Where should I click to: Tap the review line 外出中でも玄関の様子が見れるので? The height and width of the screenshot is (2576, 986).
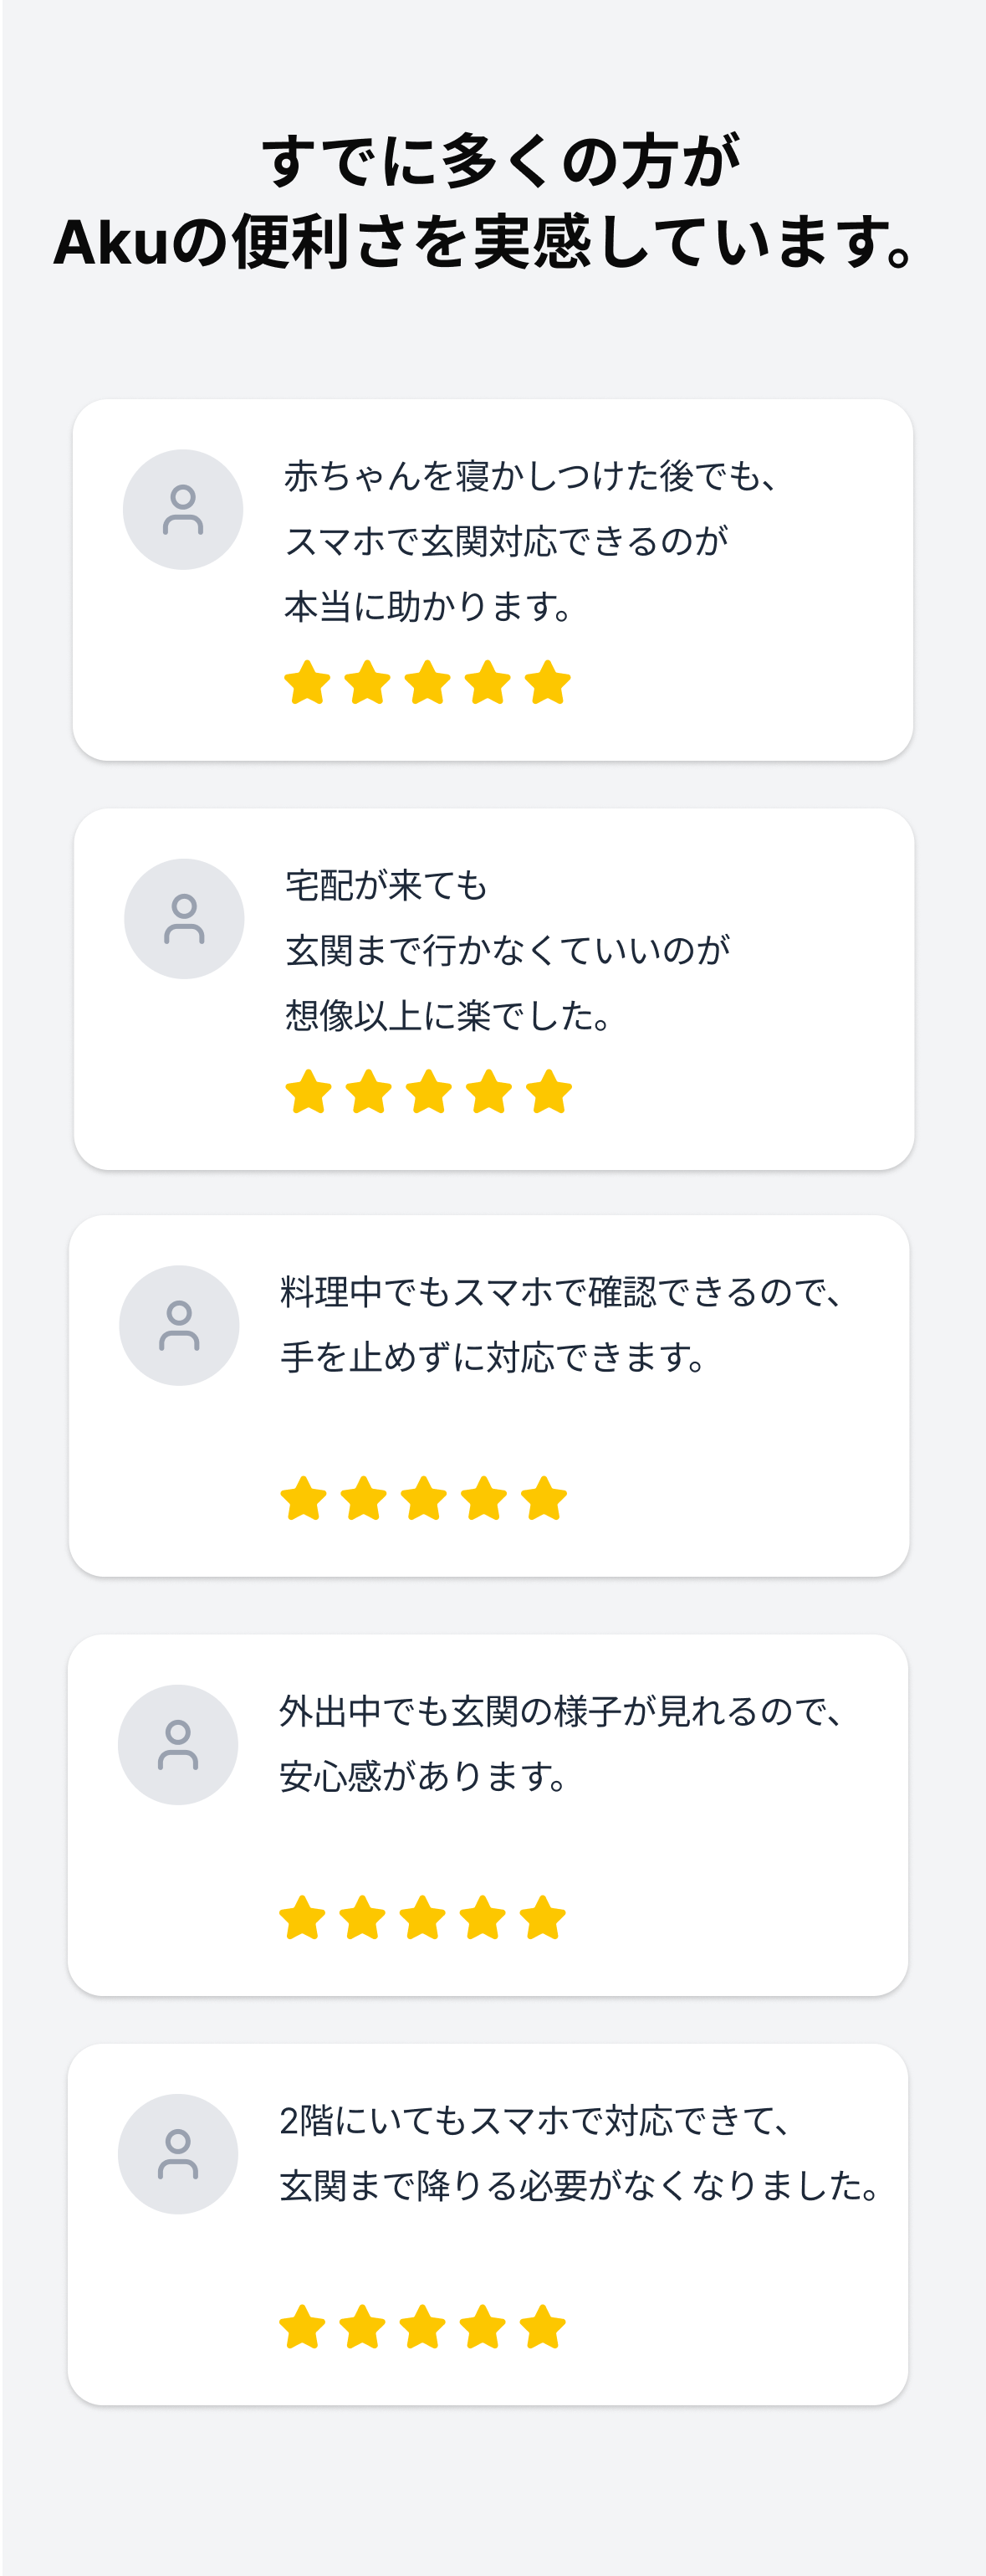pyautogui.click(x=560, y=1711)
